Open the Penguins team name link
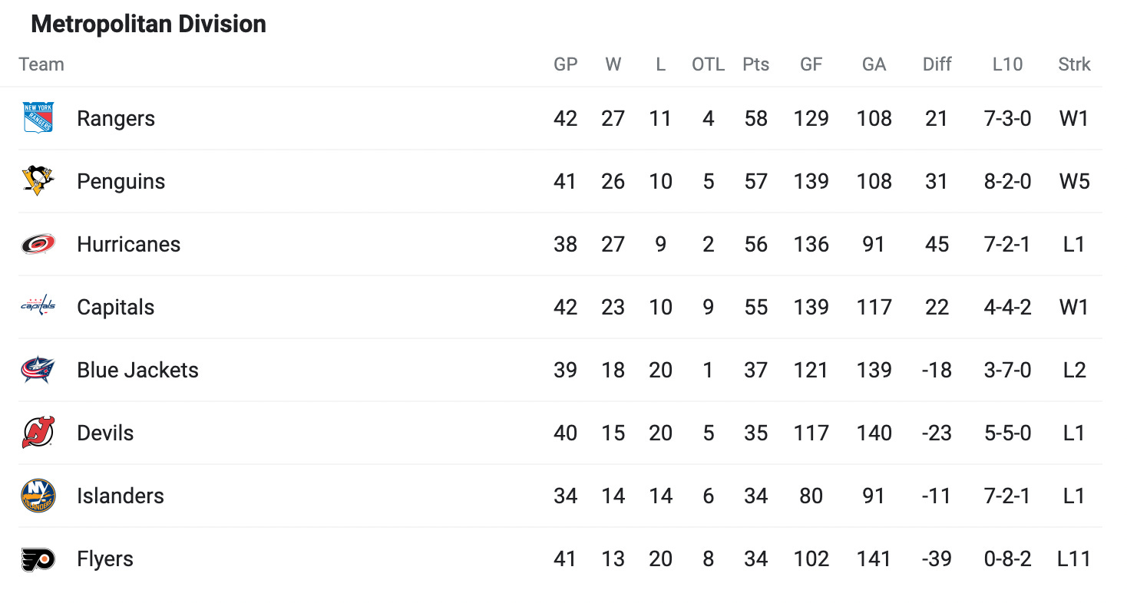This screenshot has height=603, width=1127. (x=121, y=182)
